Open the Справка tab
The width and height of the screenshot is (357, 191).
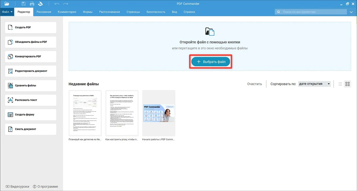click(189, 12)
